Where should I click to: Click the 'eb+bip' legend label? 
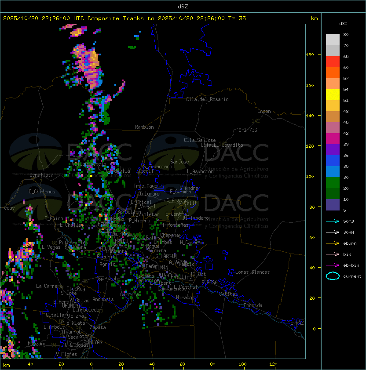point(351,265)
